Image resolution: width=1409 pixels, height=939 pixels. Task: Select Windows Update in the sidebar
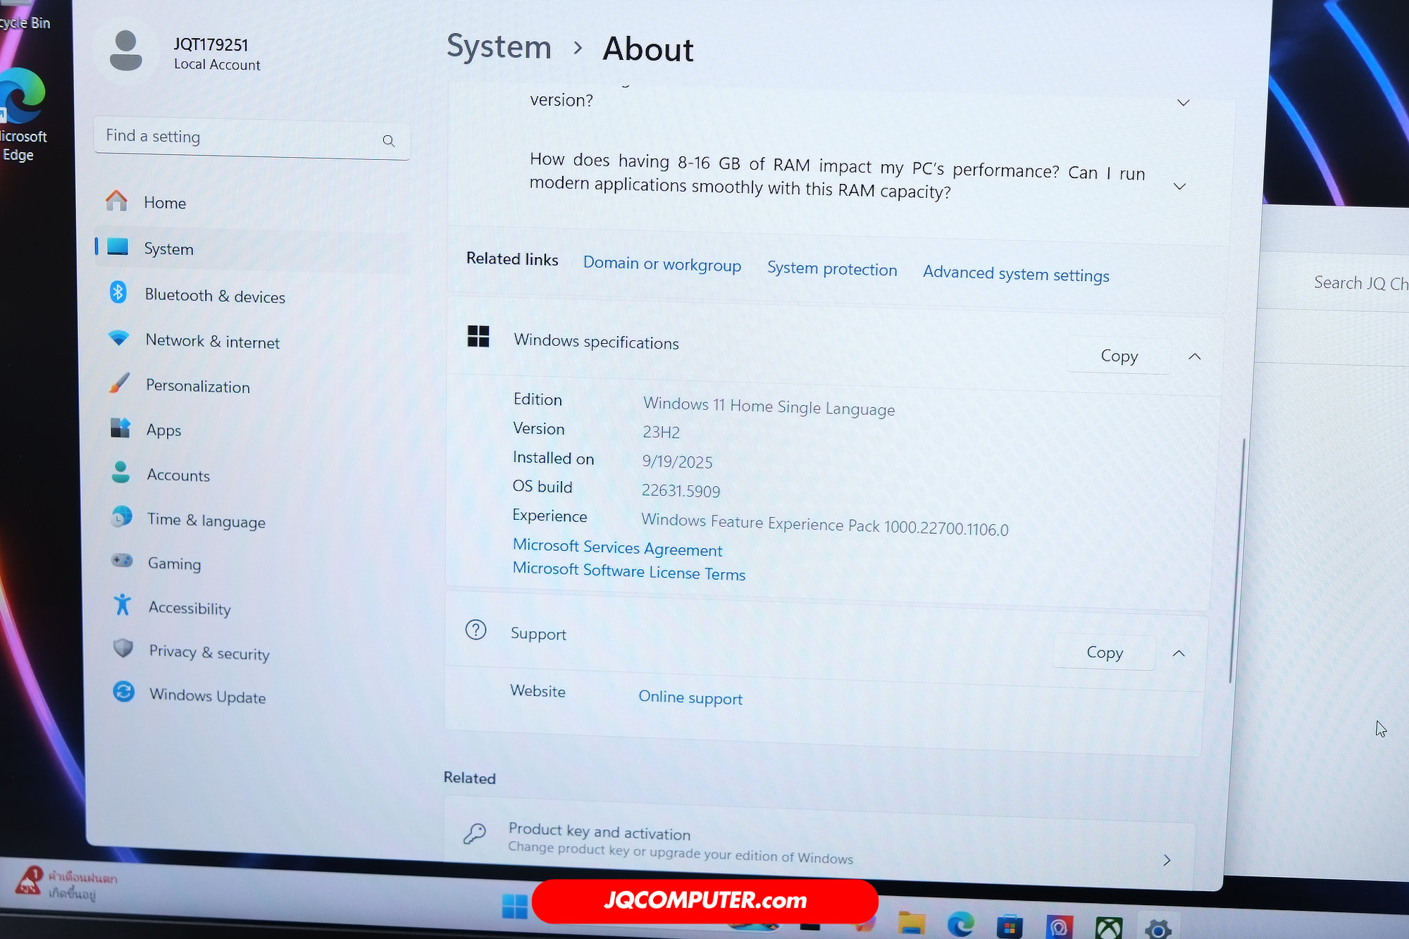point(208,696)
